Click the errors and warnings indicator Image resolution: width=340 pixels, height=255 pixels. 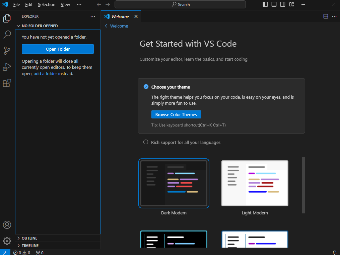click(21, 252)
